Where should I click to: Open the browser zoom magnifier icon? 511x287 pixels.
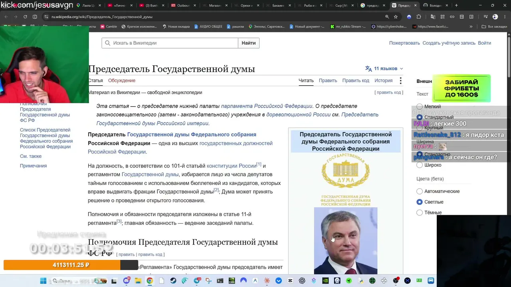pyautogui.click(x=387, y=17)
